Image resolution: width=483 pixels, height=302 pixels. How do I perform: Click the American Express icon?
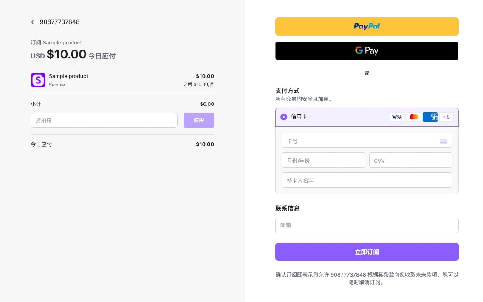coord(430,117)
